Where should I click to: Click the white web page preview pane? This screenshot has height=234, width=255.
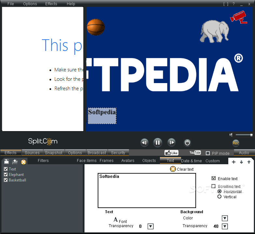43,69
